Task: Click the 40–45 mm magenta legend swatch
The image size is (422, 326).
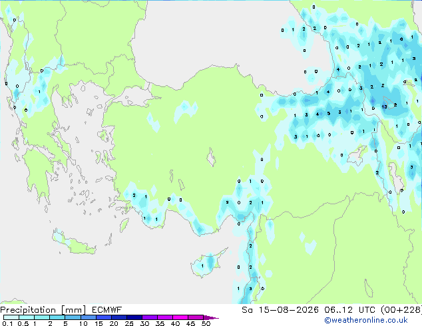Action: pos(180,317)
